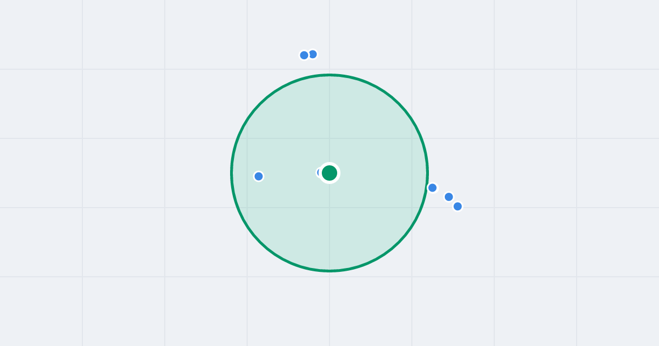Select the large green center marker
Image resolution: width=659 pixels, height=346 pixels.
coord(329,173)
